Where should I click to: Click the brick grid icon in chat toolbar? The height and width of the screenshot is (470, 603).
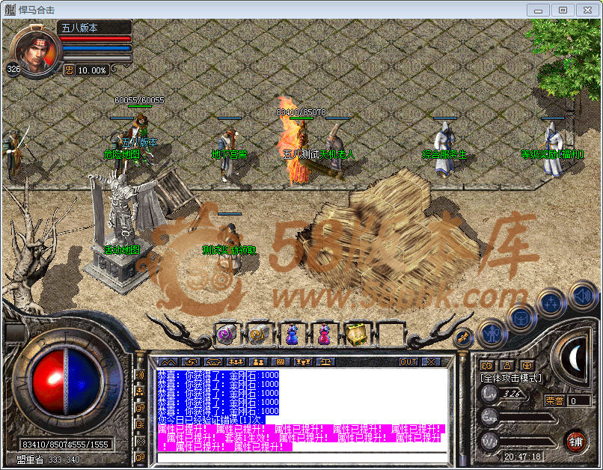coord(281,362)
